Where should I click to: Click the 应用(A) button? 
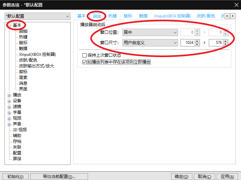(227, 176)
